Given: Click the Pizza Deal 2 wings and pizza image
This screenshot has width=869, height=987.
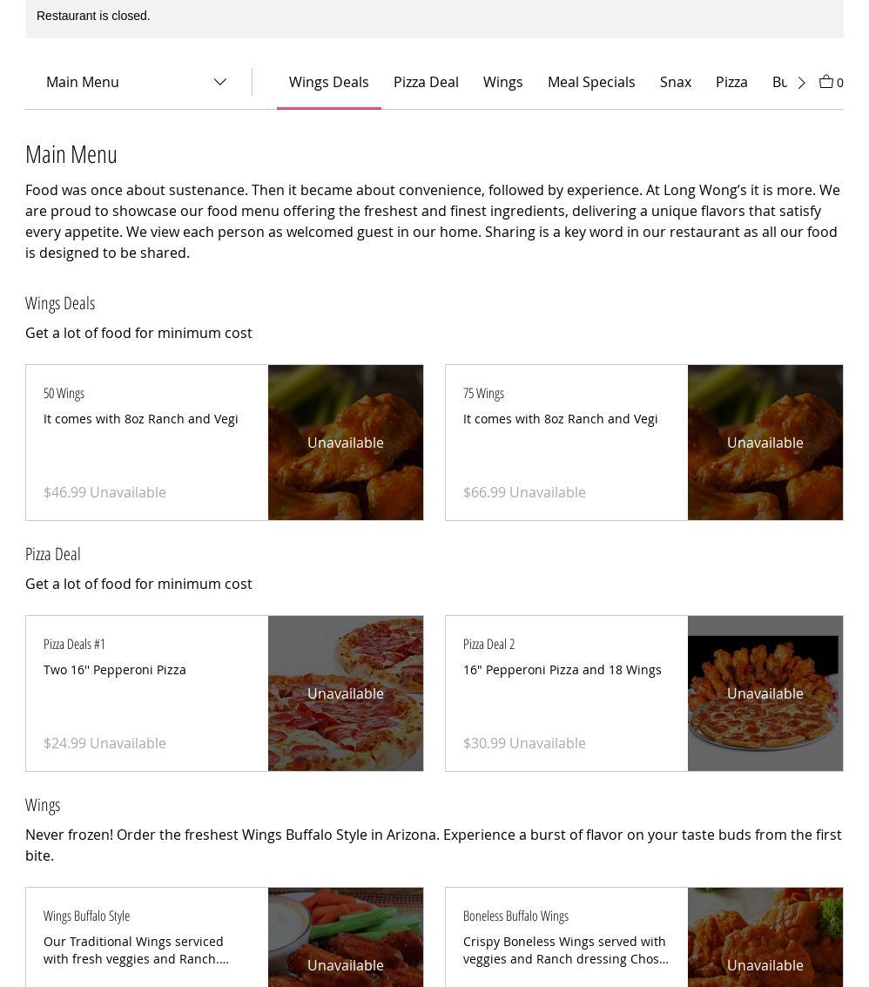Looking at the screenshot, I should pyautogui.click(x=765, y=693).
